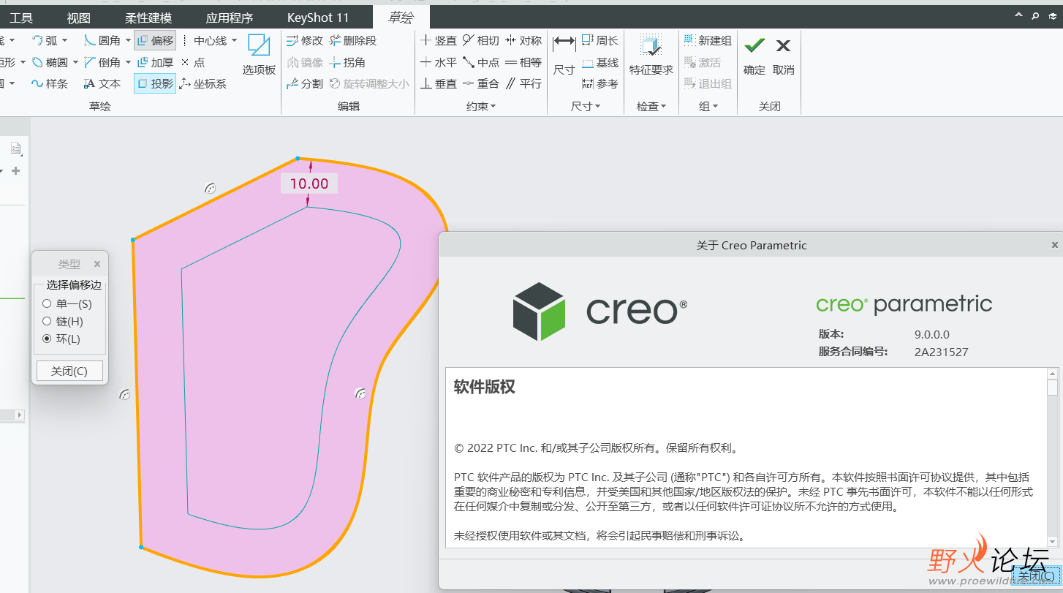
Task: Apply the 相等 (Equal) constraint
Action: (523, 63)
